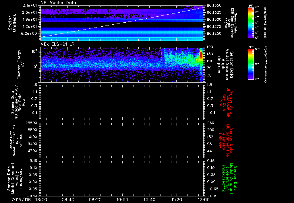This screenshot has width=294, height=203.
Task: Click the red 'MU Scanner Pos Telemetry' label
Action: tap(226, 140)
